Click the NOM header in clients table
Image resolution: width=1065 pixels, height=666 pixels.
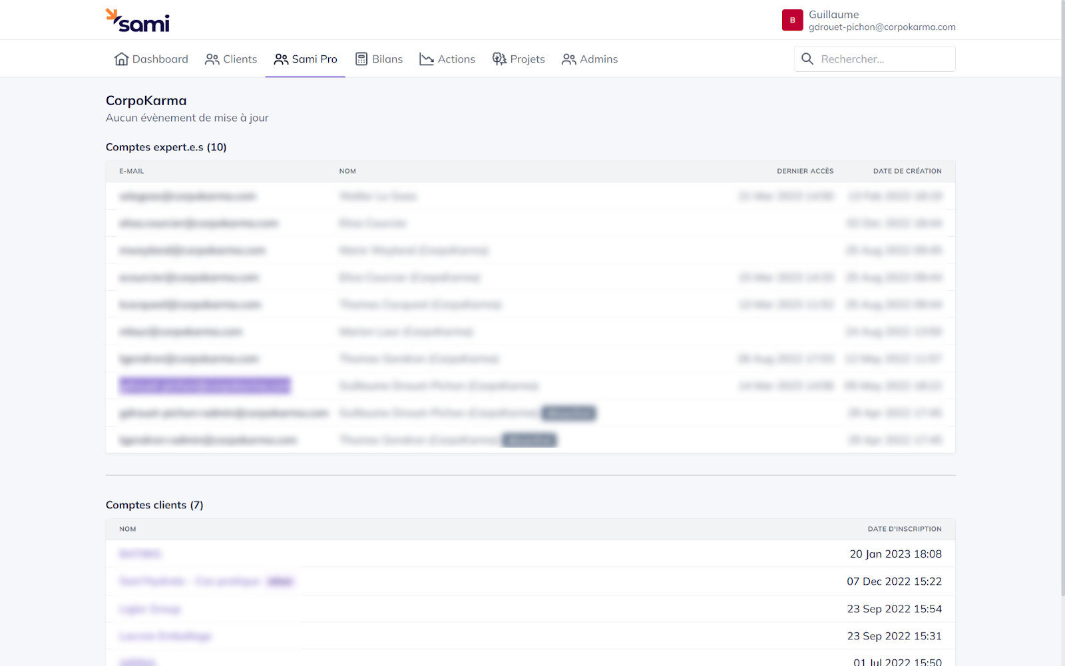pos(128,529)
